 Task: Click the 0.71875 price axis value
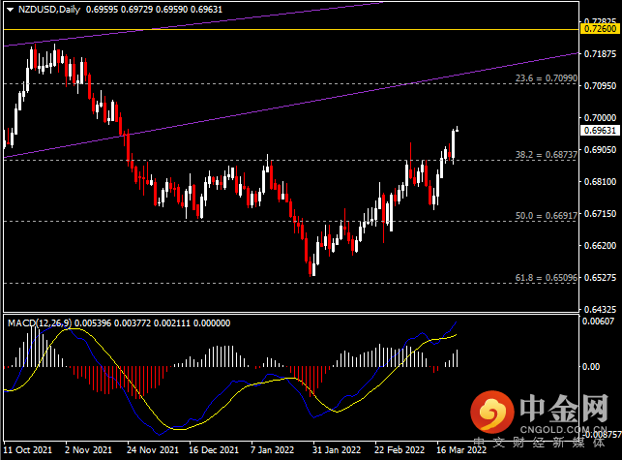[x=600, y=54]
